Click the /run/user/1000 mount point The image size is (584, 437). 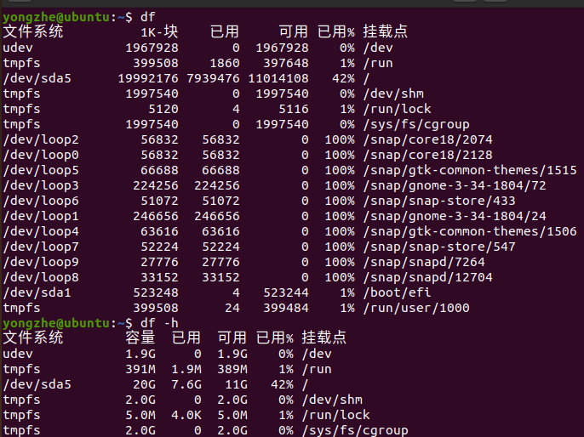click(x=416, y=308)
